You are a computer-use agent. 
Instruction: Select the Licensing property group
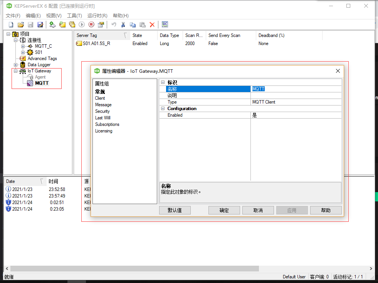tap(104, 131)
